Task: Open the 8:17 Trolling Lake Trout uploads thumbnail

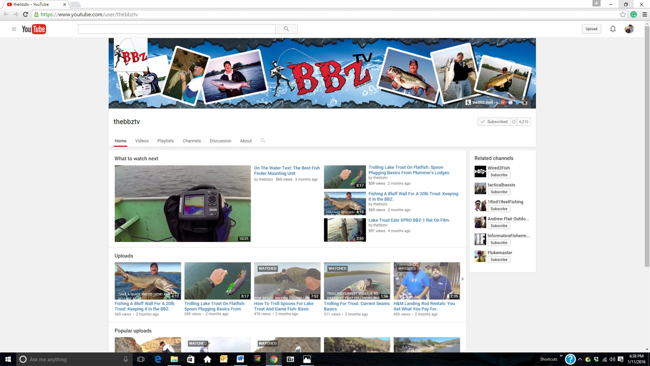Action: pos(217,281)
